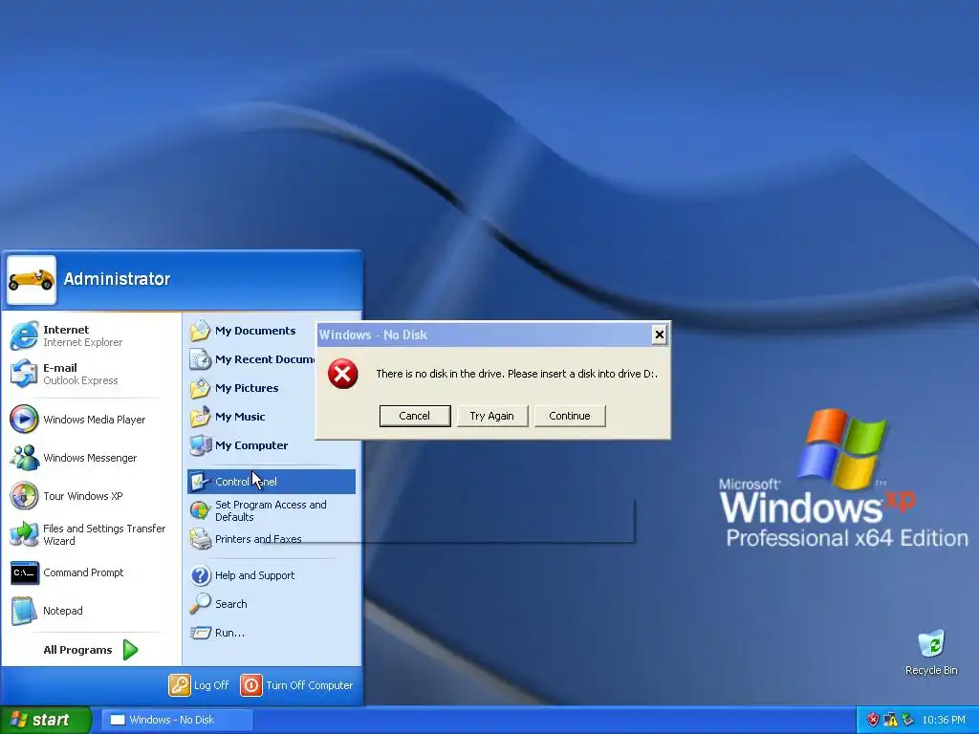979x734 pixels.
Task: Select the Control Panel menu entry text
Action: (x=246, y=482)
